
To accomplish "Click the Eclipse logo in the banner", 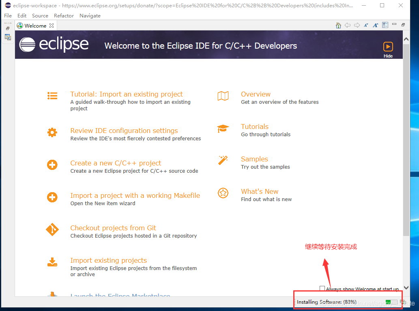I will coord(54,44).
